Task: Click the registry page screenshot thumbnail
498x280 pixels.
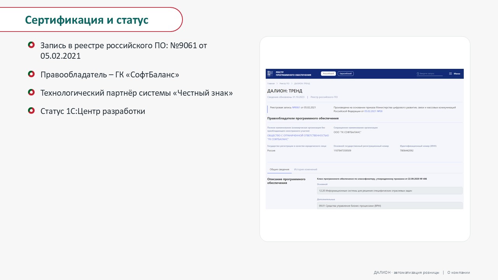Action: pyautogui.click(x=365, y=139)
